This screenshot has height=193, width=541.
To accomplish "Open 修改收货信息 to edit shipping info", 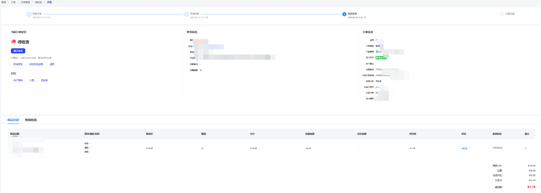I will [36, 64].
